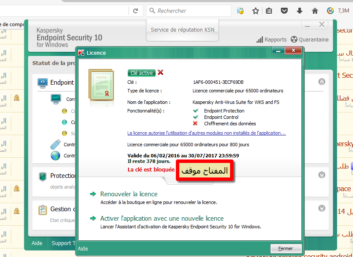353x257 pixels.
Task: Click the green check next to Endpoint Control
Action: 195,117
